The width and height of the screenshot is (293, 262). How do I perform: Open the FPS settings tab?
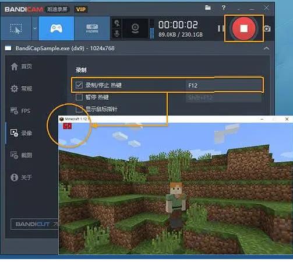click(20, 111)
